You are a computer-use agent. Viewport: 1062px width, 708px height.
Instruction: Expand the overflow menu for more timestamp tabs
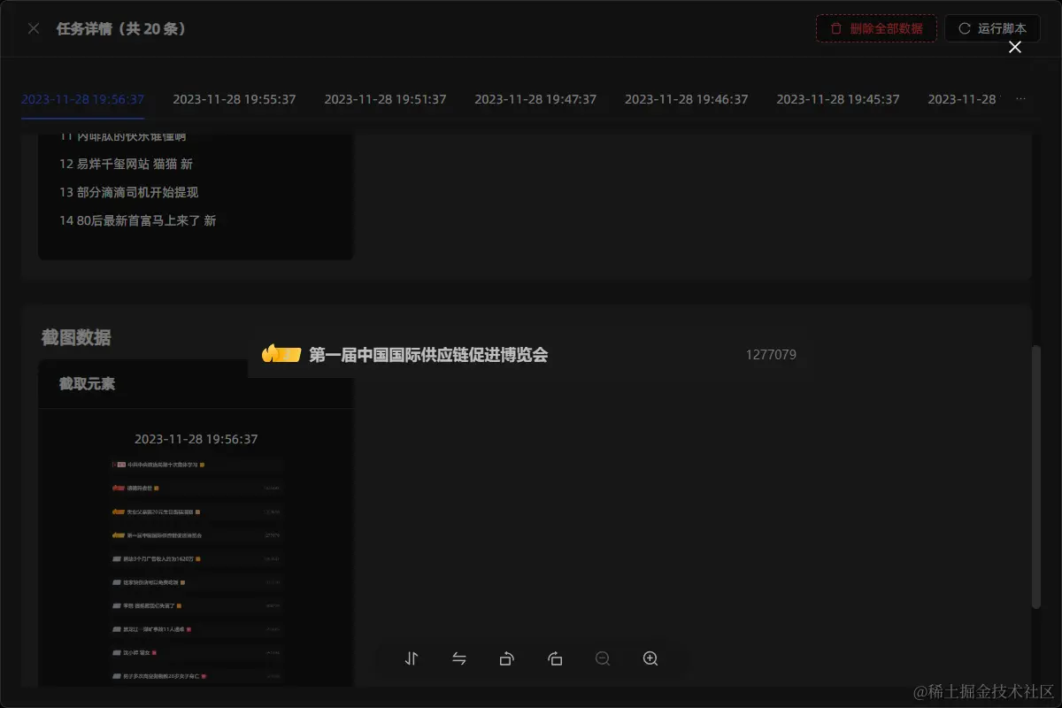pos(1021,99)
